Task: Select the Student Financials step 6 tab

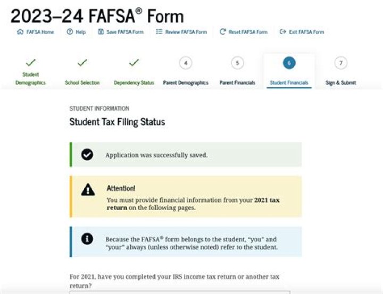Action: tap(289, 63)
